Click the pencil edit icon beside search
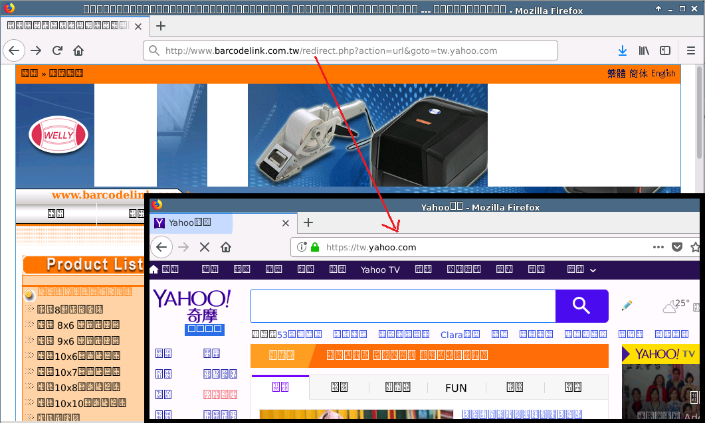705x423 pixels. [627, 305]
